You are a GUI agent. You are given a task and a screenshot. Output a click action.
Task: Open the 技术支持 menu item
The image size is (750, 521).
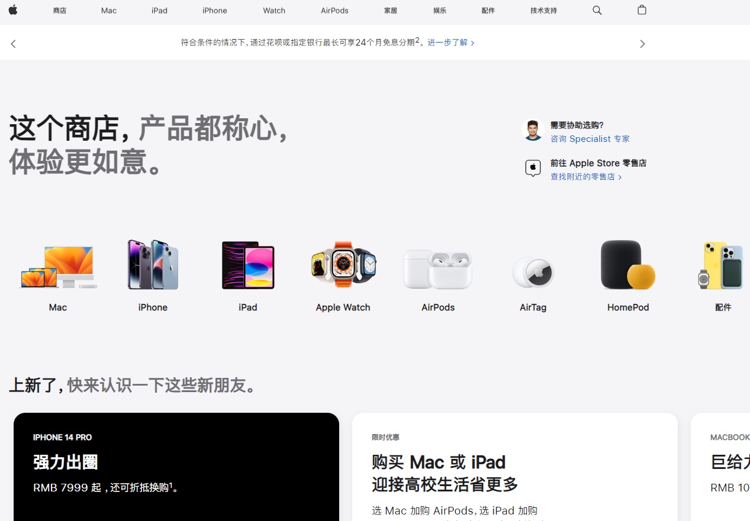pyautogui.click(x=543, y=11)
